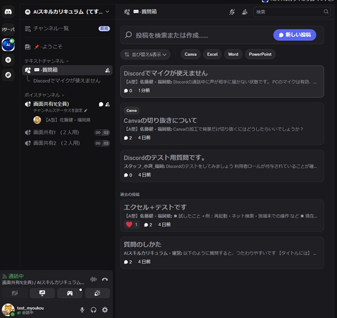This screenshot has height=318, width=337.
Task: Toggle heart reaction on エクセル+テストです
Action: pyautogui.click(x=132, y=225)
